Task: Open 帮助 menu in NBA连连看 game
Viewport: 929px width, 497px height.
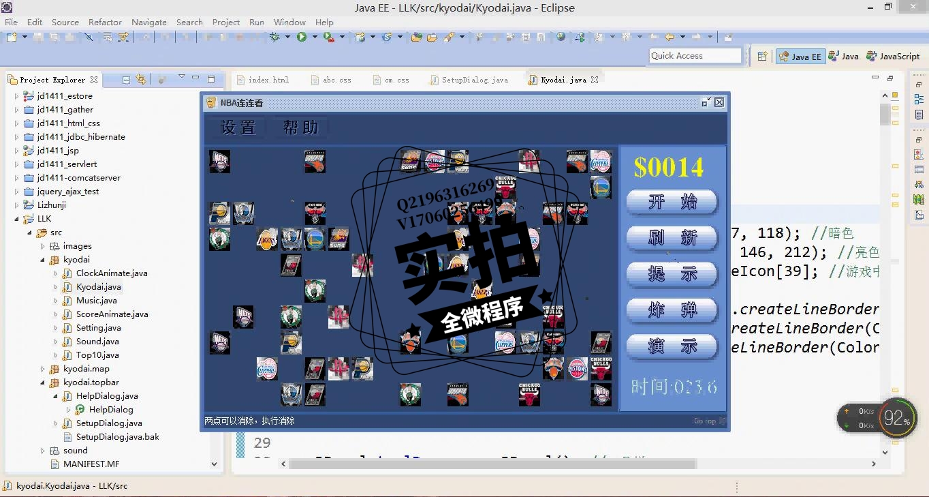Action: pos(301,127)
